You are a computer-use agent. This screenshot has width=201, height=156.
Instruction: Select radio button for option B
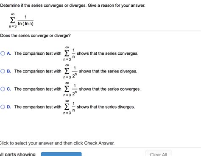point(3,71)
